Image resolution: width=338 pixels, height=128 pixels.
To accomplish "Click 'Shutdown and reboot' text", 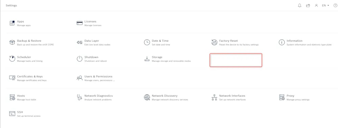I will pos(96,61).
